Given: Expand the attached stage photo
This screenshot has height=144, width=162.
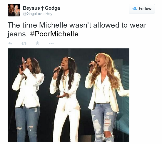Looking at the screenshot, I should [x=69, y=95].
